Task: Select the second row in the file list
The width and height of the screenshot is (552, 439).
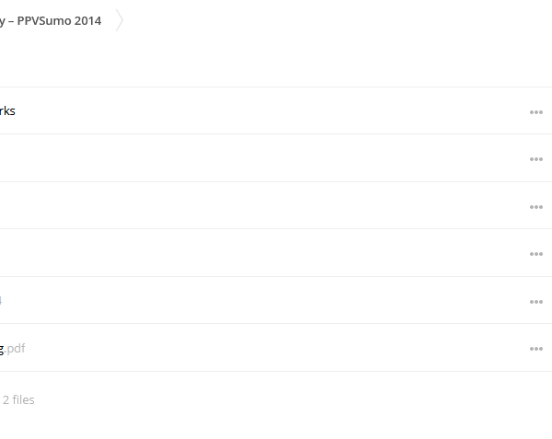Action: [276, 158]
